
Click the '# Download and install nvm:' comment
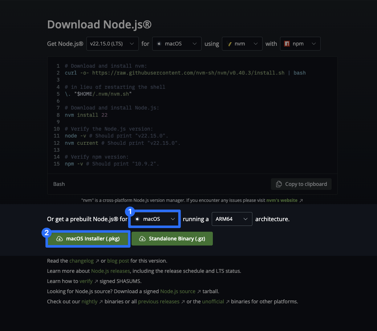(x=106, y=66)
